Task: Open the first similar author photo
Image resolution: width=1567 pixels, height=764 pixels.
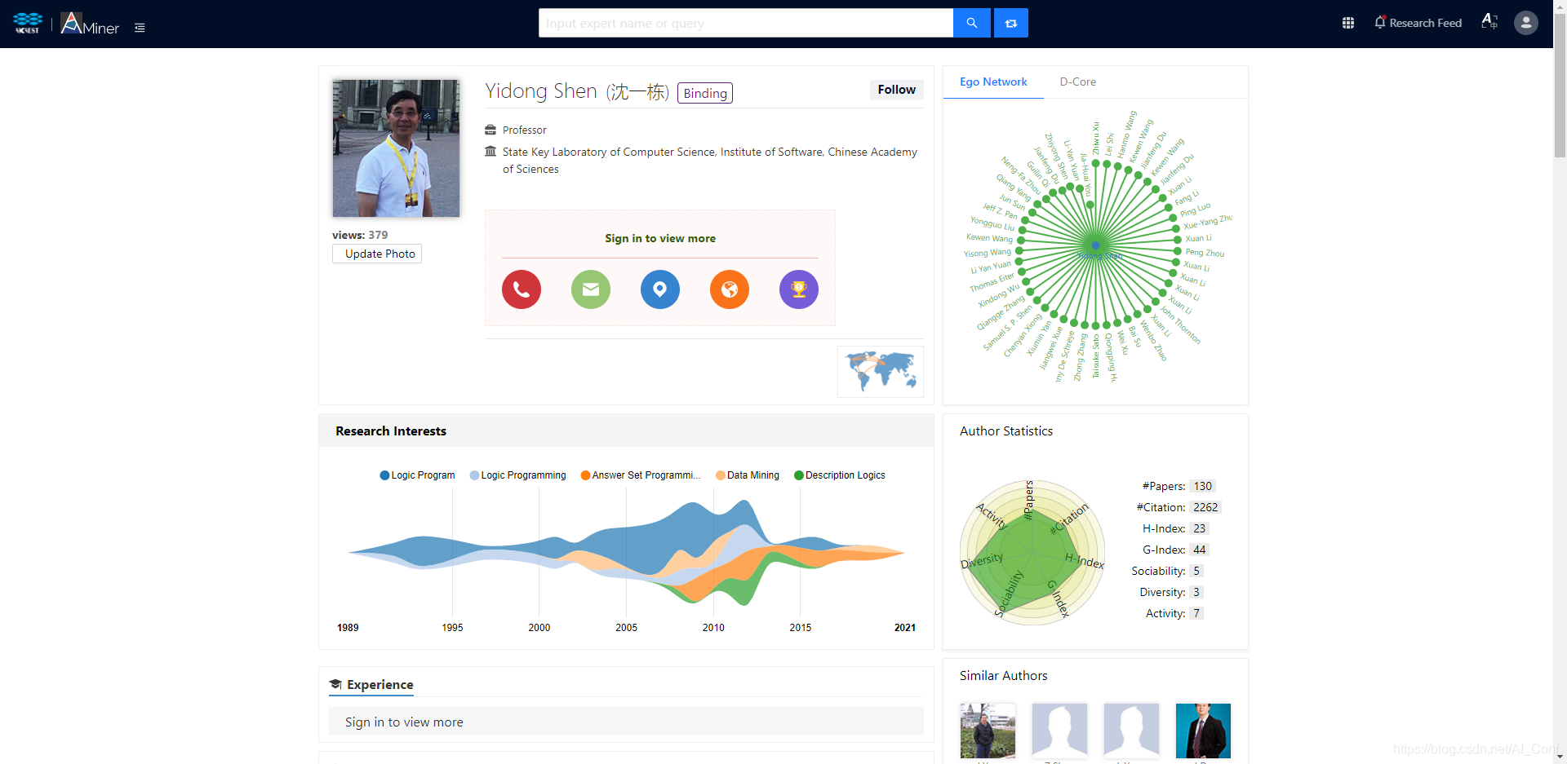Action: pos(988,731)
